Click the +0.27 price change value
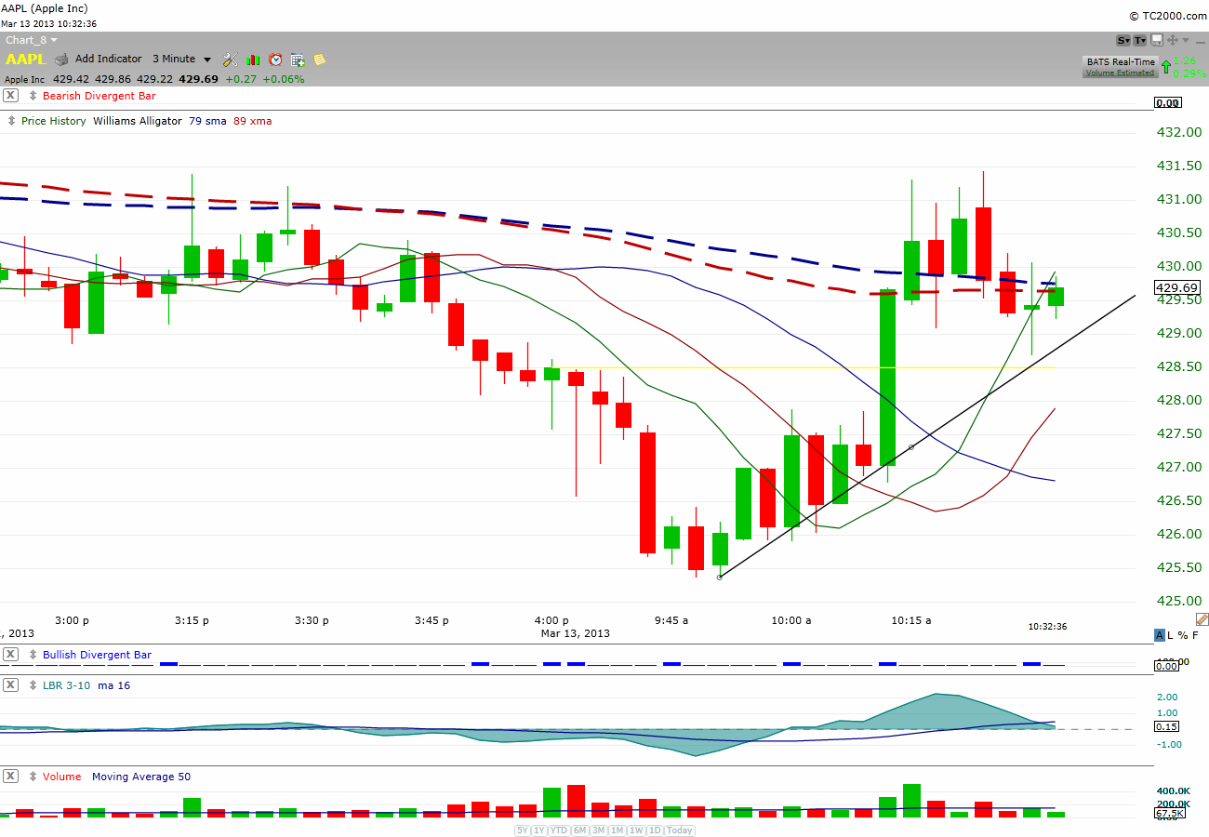Image resolution: width=1209 pixels, height=837 pixels. point(240,79)
